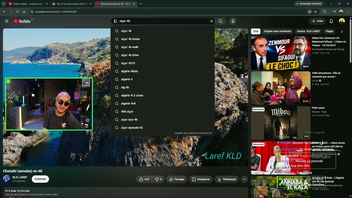This screenshot has width=352, height=198.
Task: Select the Plages filter chip
Action: 329,31
